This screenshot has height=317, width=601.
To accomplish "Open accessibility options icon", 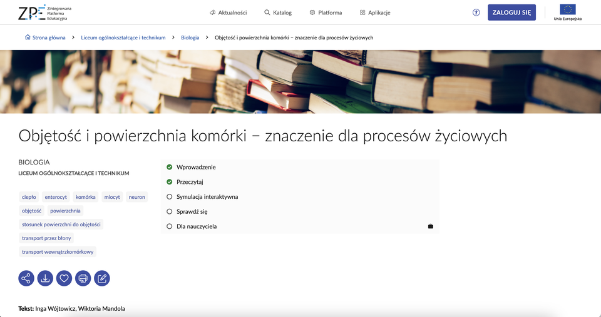I will coord(476,13).
